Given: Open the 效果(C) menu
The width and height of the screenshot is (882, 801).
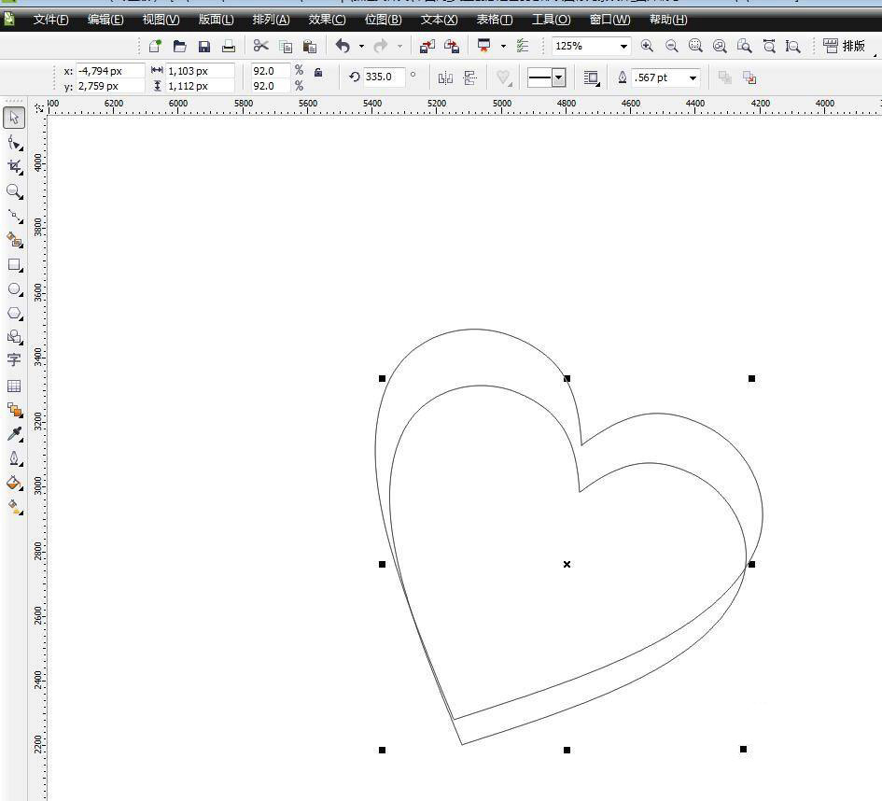Looking at the screenshot, I should click(x=327, y=20).
